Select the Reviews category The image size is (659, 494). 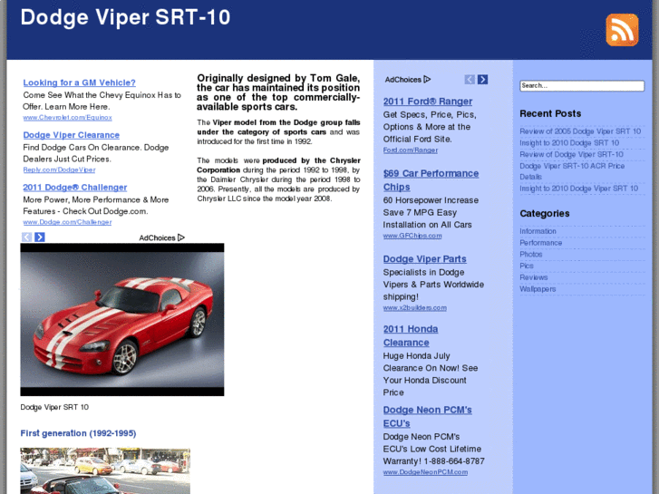click(x=533, y=277)
